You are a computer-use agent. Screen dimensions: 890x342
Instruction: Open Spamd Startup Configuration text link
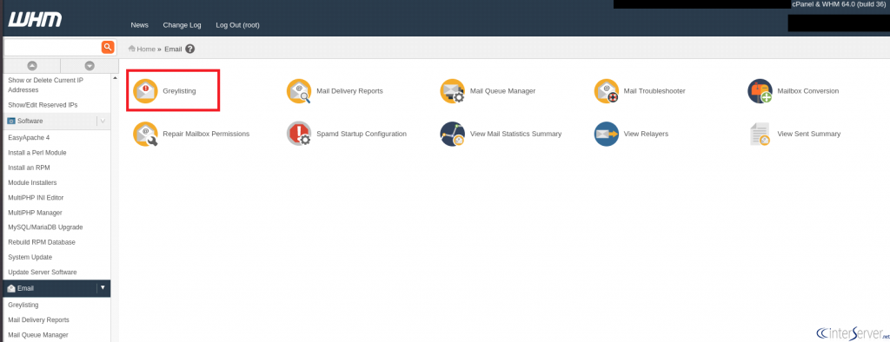coord(362,134)
